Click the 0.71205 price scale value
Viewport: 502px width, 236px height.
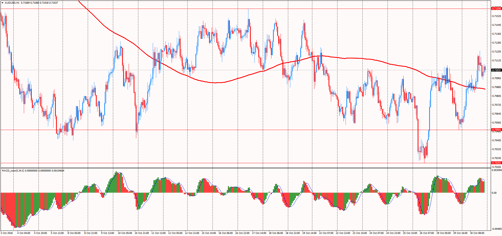coord(496,52)
